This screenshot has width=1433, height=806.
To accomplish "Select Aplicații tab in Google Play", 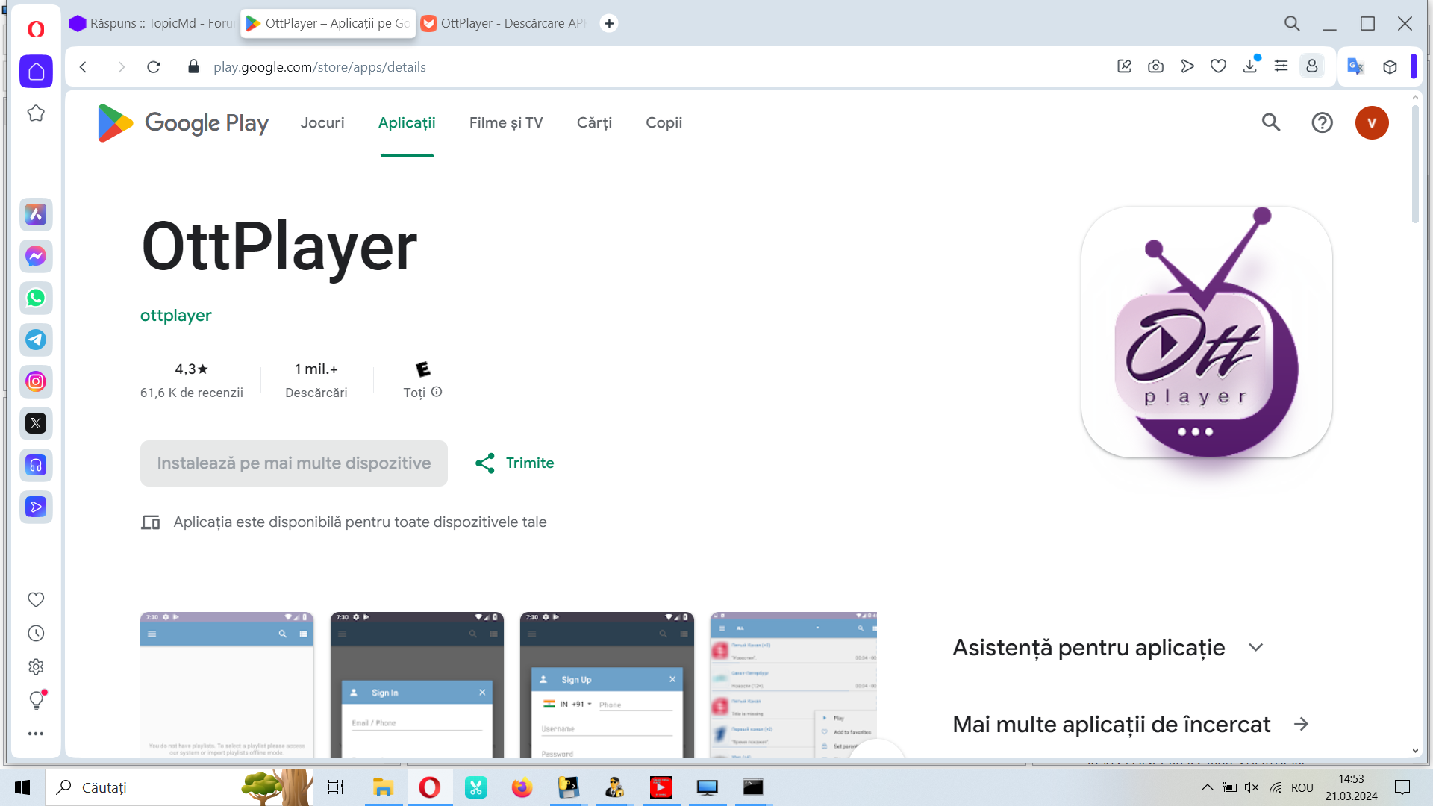I will 407,122.
